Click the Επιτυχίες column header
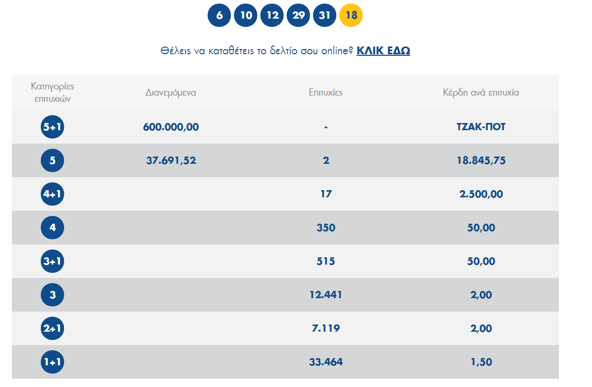The image size is (592, 387). click(326, 93)
